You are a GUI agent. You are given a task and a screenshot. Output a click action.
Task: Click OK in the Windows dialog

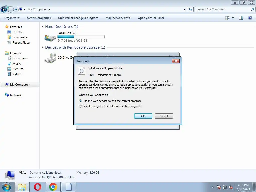pyautogui.click(x=143, y=116)
